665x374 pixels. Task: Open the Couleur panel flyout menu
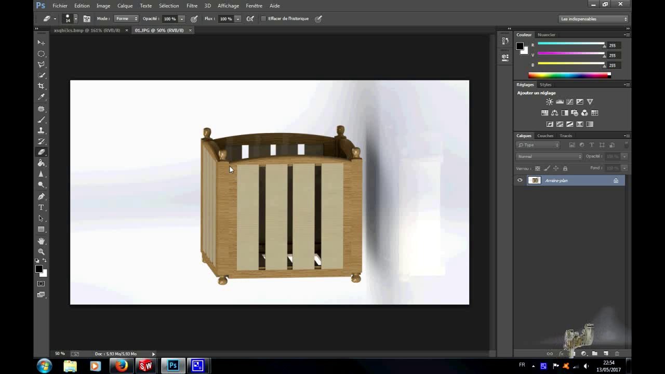click(627, 35)
